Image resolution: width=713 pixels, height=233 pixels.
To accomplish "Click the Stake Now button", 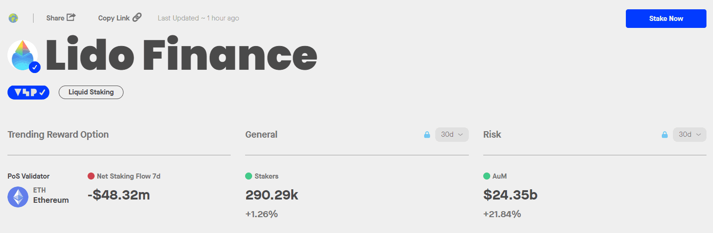I will tap(666, 19).
